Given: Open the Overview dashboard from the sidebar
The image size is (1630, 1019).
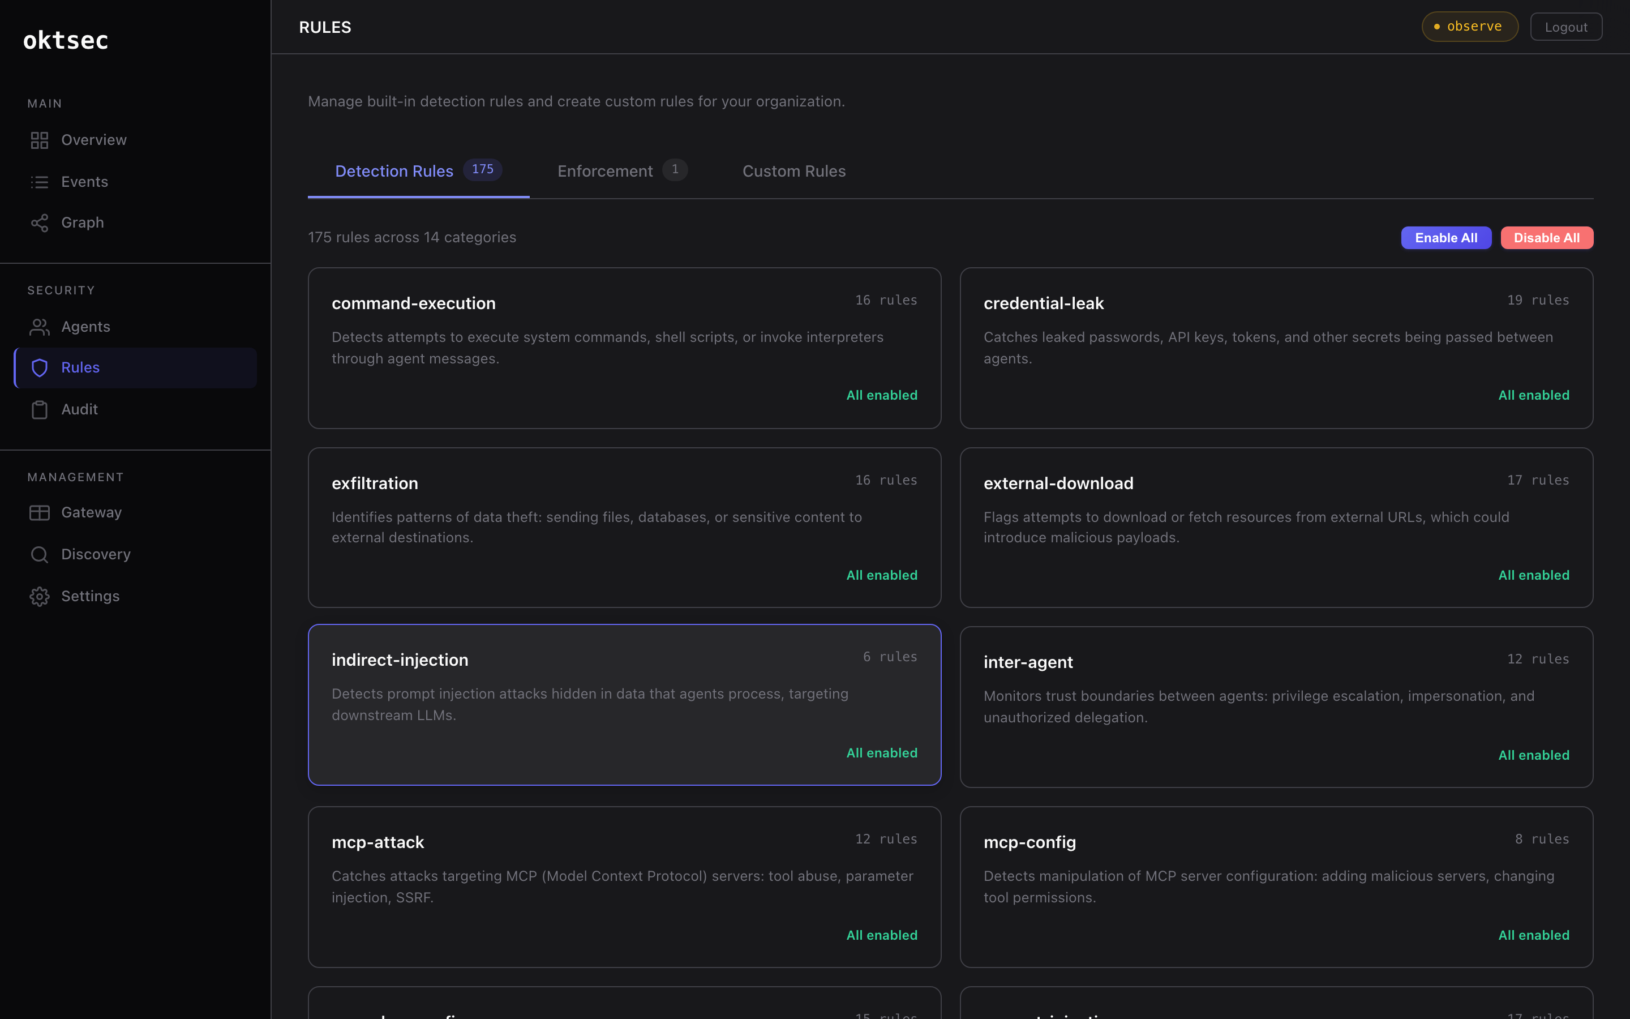Looking at the screenshot, I should (x=39, y=139).
